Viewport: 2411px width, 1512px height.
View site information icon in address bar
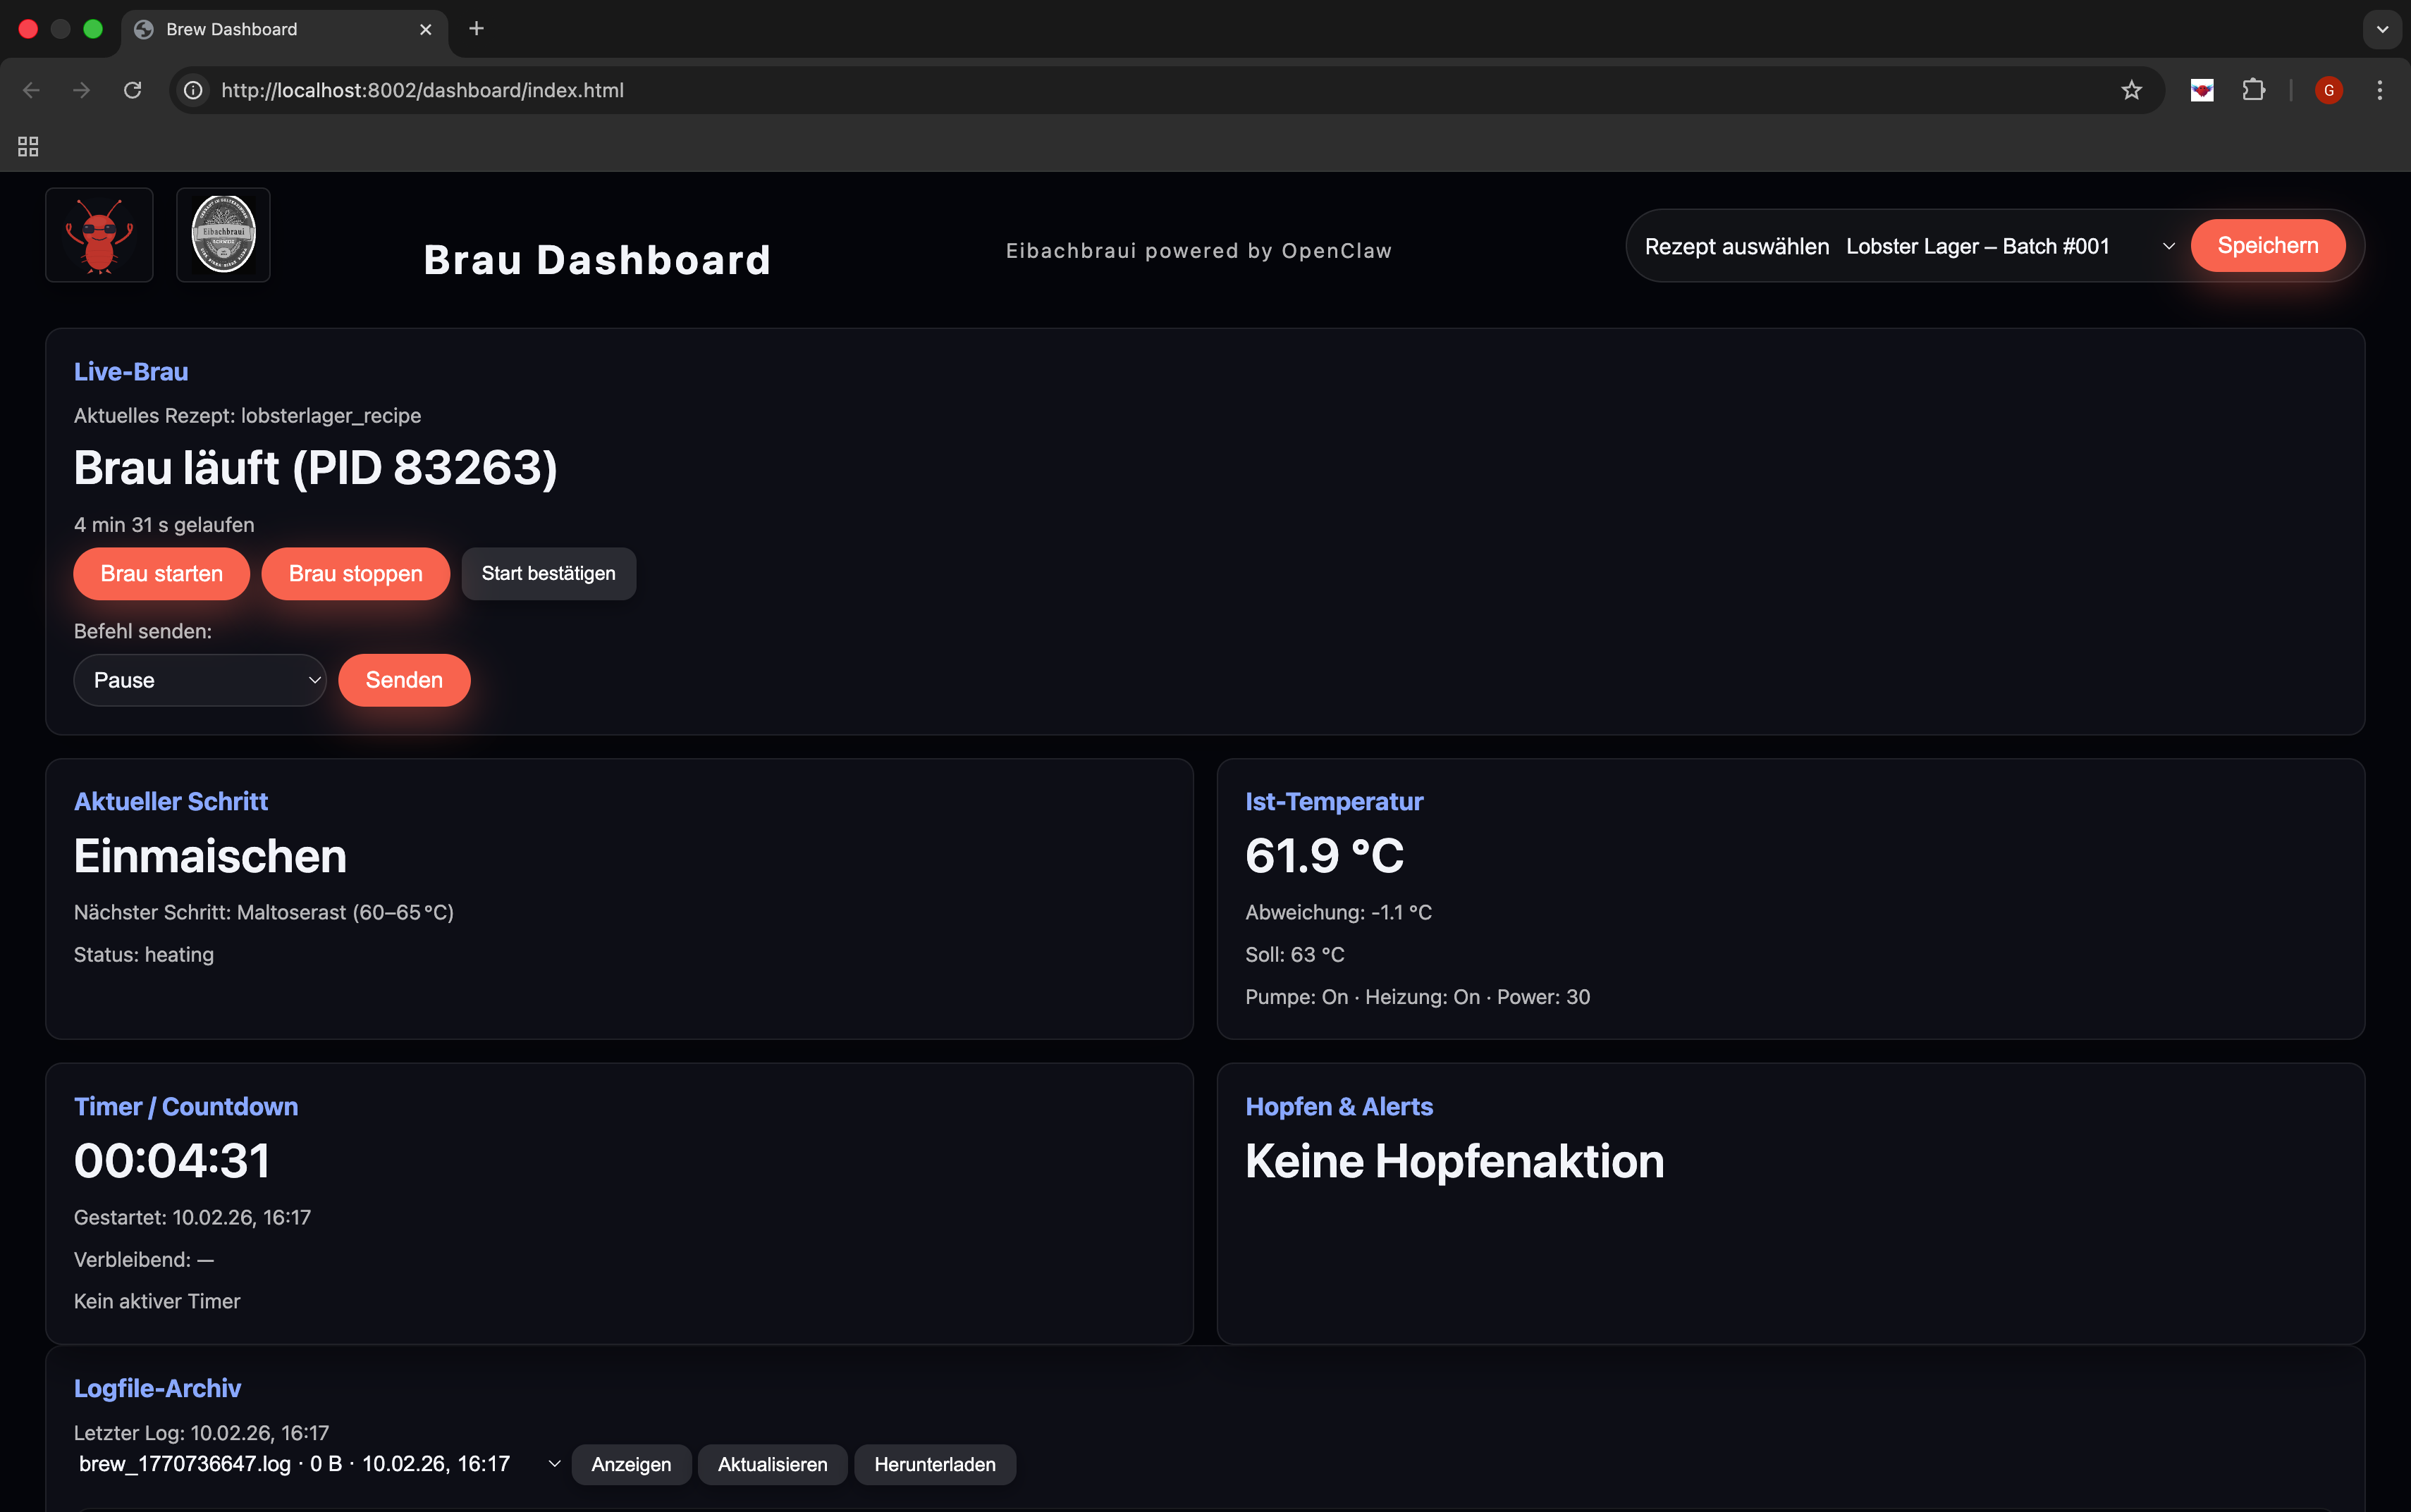(193, 90)
